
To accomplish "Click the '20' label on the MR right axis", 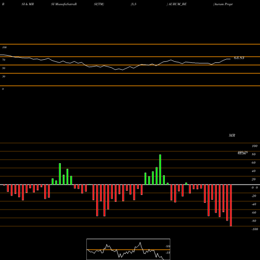I will (253, 179).
